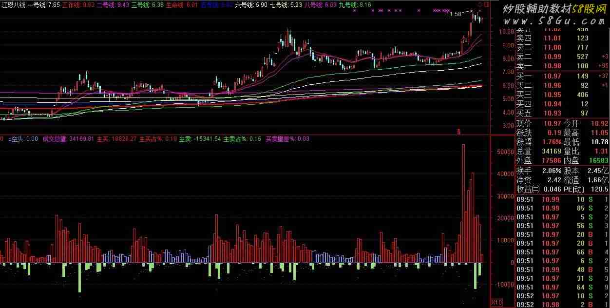This screenshot has width=610, height=308.
Task: Select the 卖二 10.99 ask row
Action: coord(562,57)
